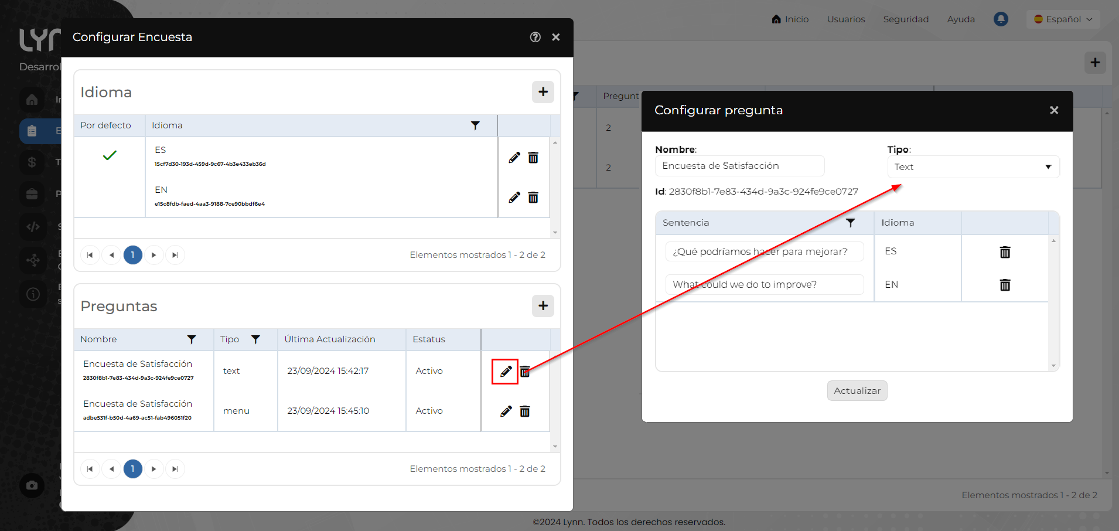Screen dimensions: 1119x531
Task: Edit the ES language row
Action: [x=514, y=158]
